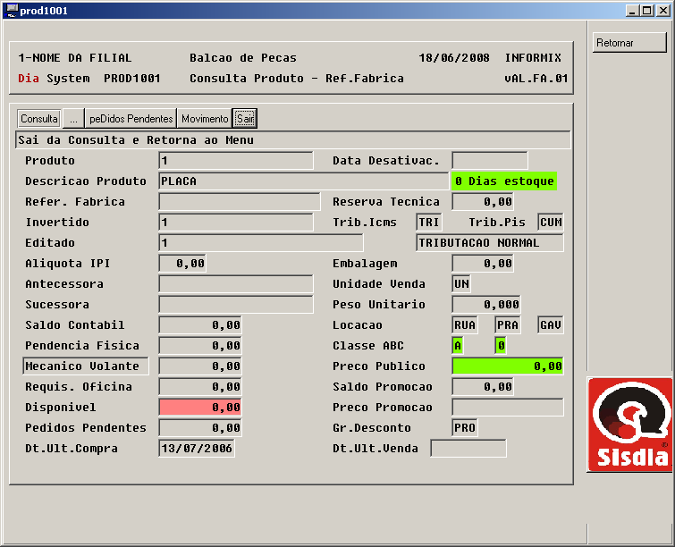The image size is (675, 547).
Task: Click the Produto input field
Action: click(236, 161)
